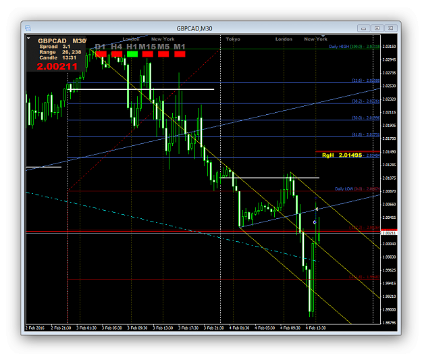Click the (23.6) Fibonacci level label
This screenshot has height=356, width=422.
[x=366, y=80]
